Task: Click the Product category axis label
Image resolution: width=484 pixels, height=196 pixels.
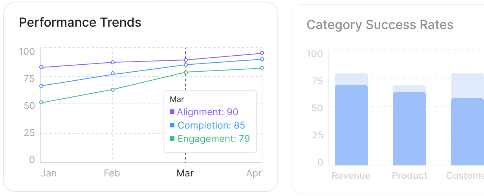Action: tap(409, 176)
